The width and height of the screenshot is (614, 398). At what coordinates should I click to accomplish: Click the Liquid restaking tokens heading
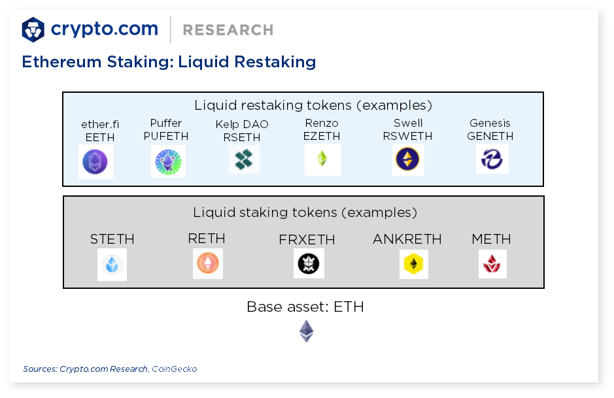pyautogui.click(x=313, y=105)
